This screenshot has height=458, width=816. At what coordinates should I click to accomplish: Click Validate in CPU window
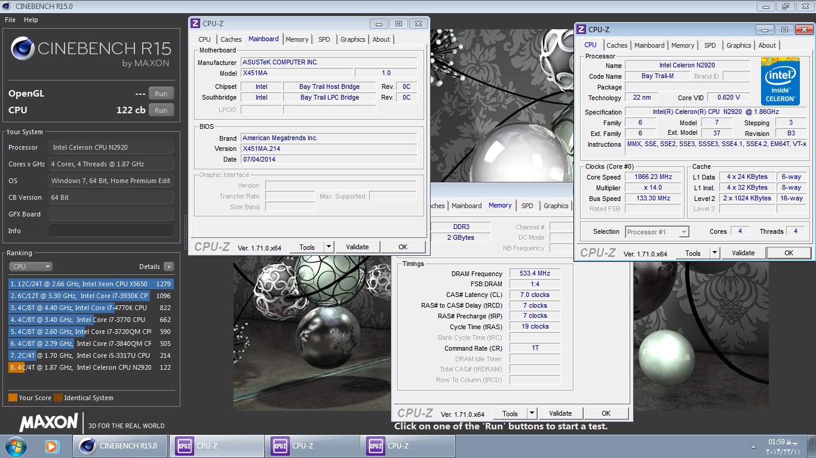pos(743,253)
